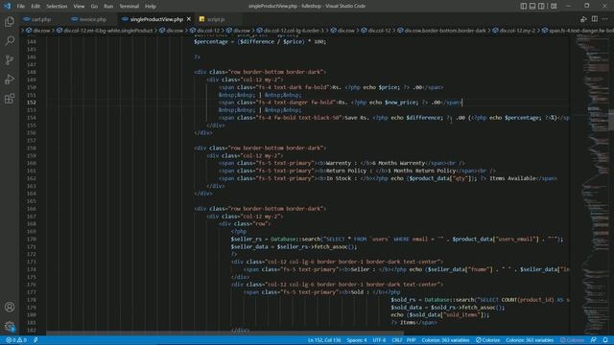Open the Manage gear icon
Viewport: 614px width, 345px height.
click(x=10, y=326)
